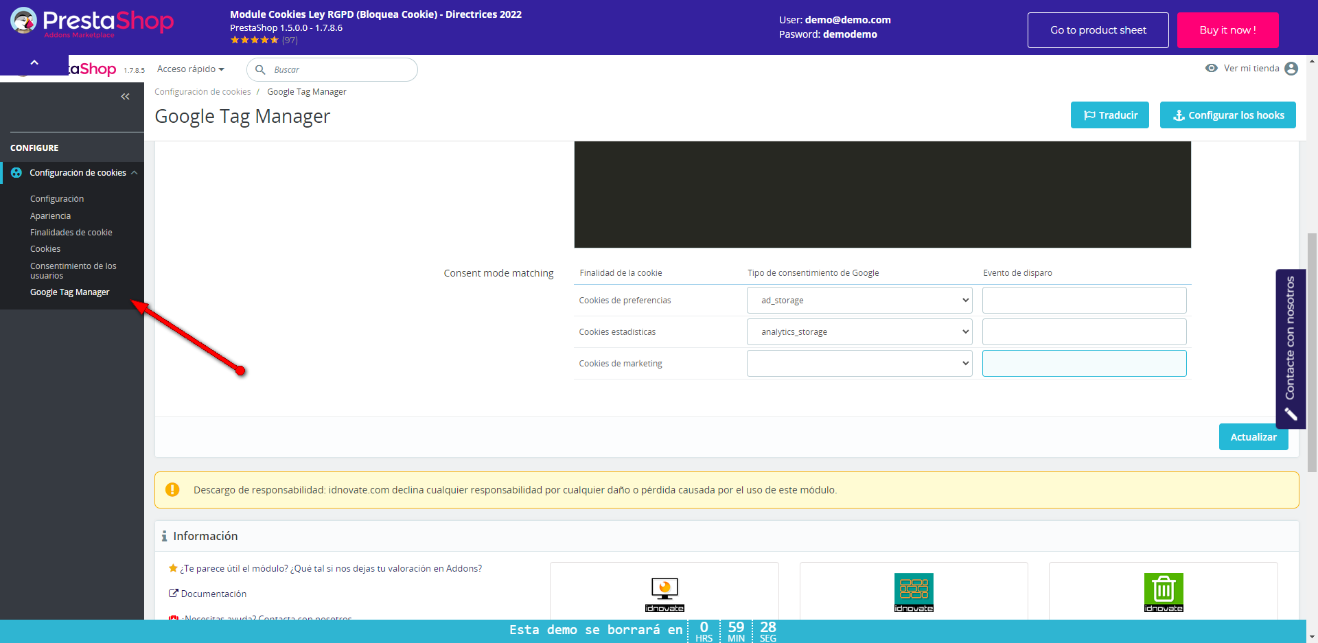This screenshot has height=643, width=1318.
Task: Click the yellow warning icon in the disclaimer
Action: tap(172, 489)
